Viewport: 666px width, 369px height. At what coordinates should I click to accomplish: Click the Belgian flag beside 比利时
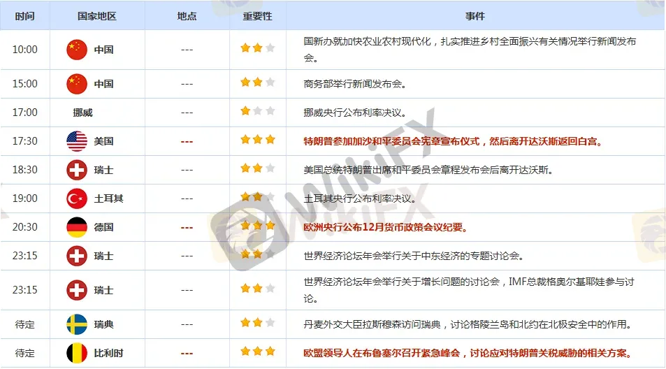76,352
